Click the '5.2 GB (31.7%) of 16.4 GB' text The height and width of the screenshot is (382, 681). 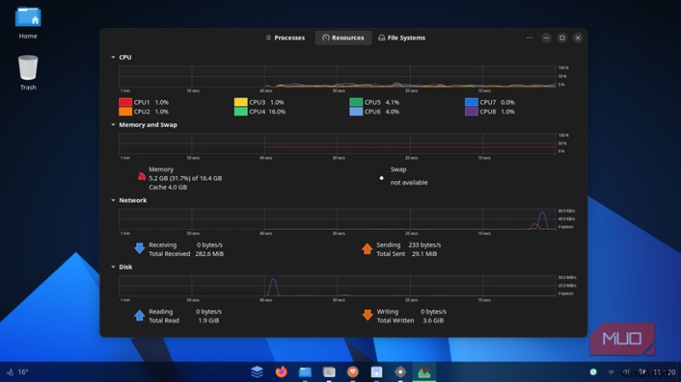[186, 178]
